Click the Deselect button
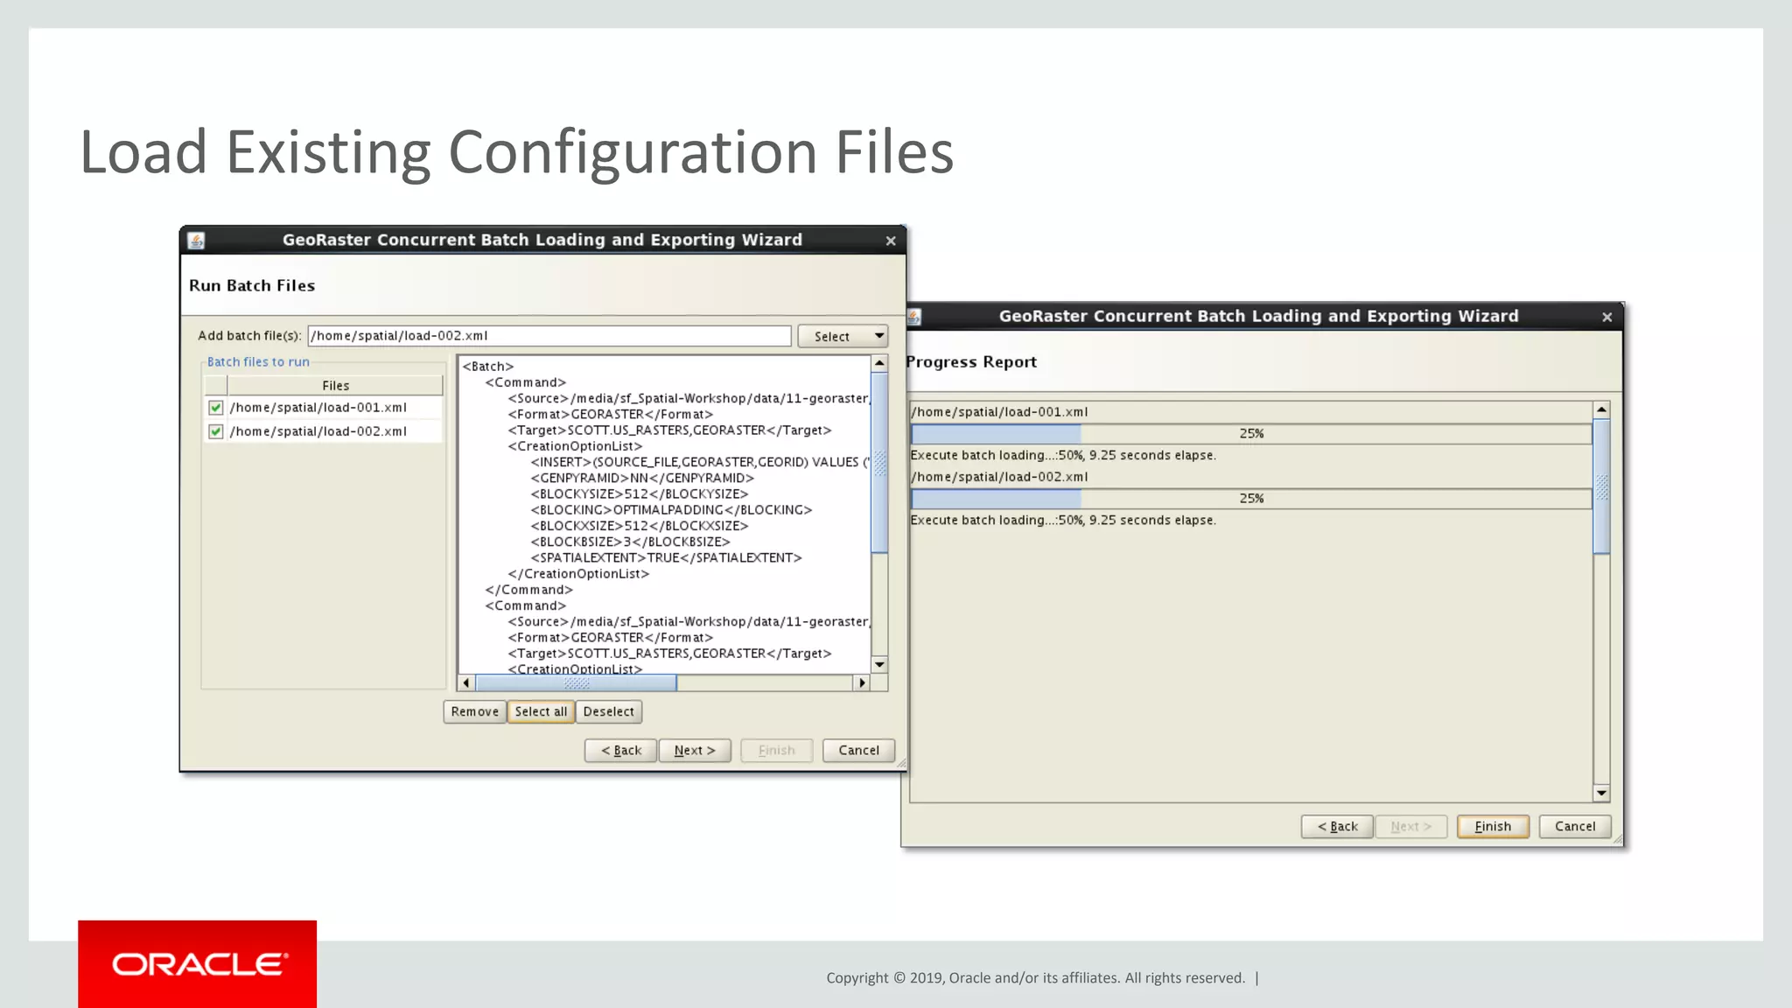This screenshot has width=1792, height=1008. pos(609,711)
